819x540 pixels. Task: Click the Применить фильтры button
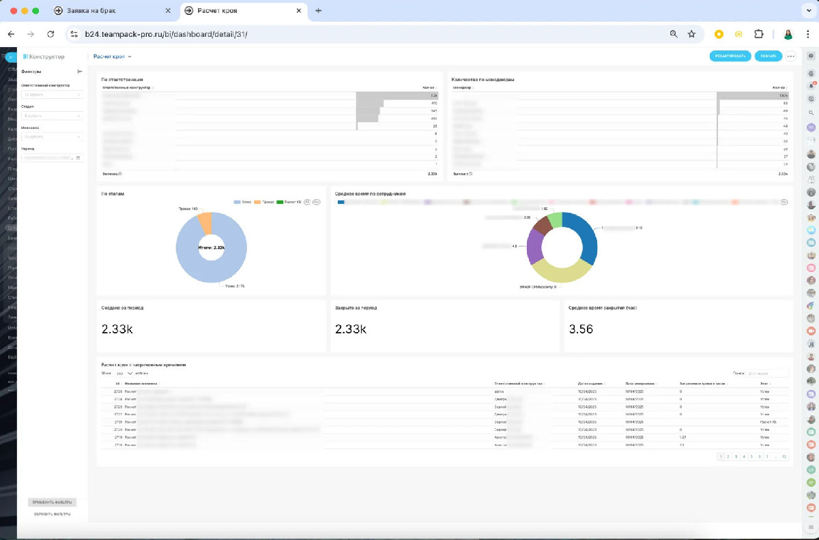coord(52,502)
